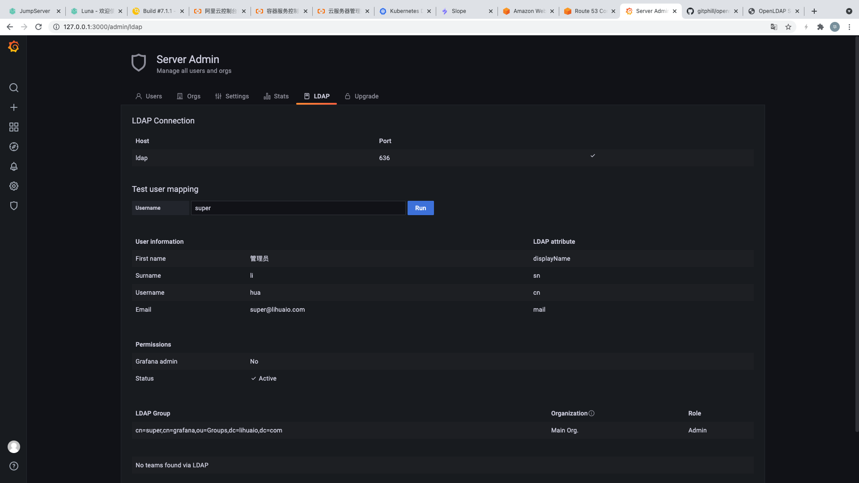Bookmark this page with star icon
Image resolution: width=859 pixels, height=483 pixels.
click(x=788, y=27)
